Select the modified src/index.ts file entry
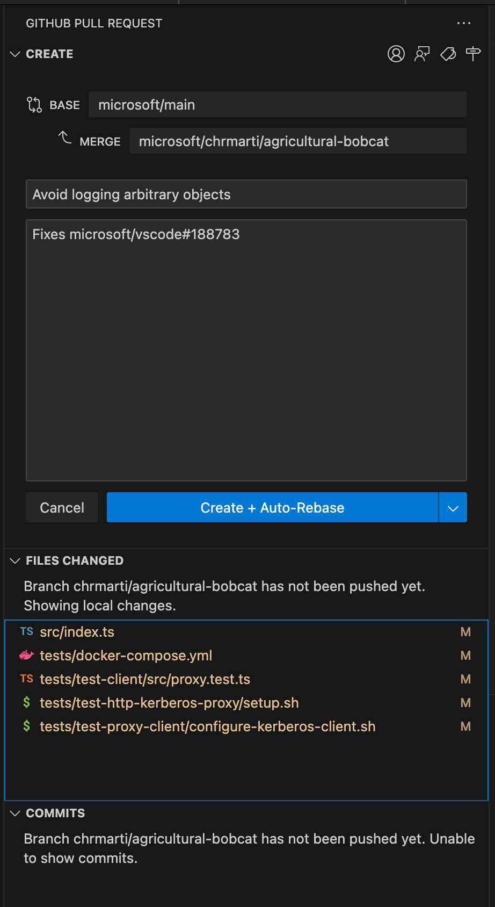Viewport: 495px width, 907px height. point(77,631)
